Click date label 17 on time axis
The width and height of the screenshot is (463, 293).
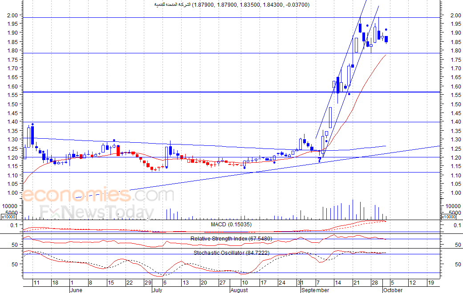click(x=264, y=283)
